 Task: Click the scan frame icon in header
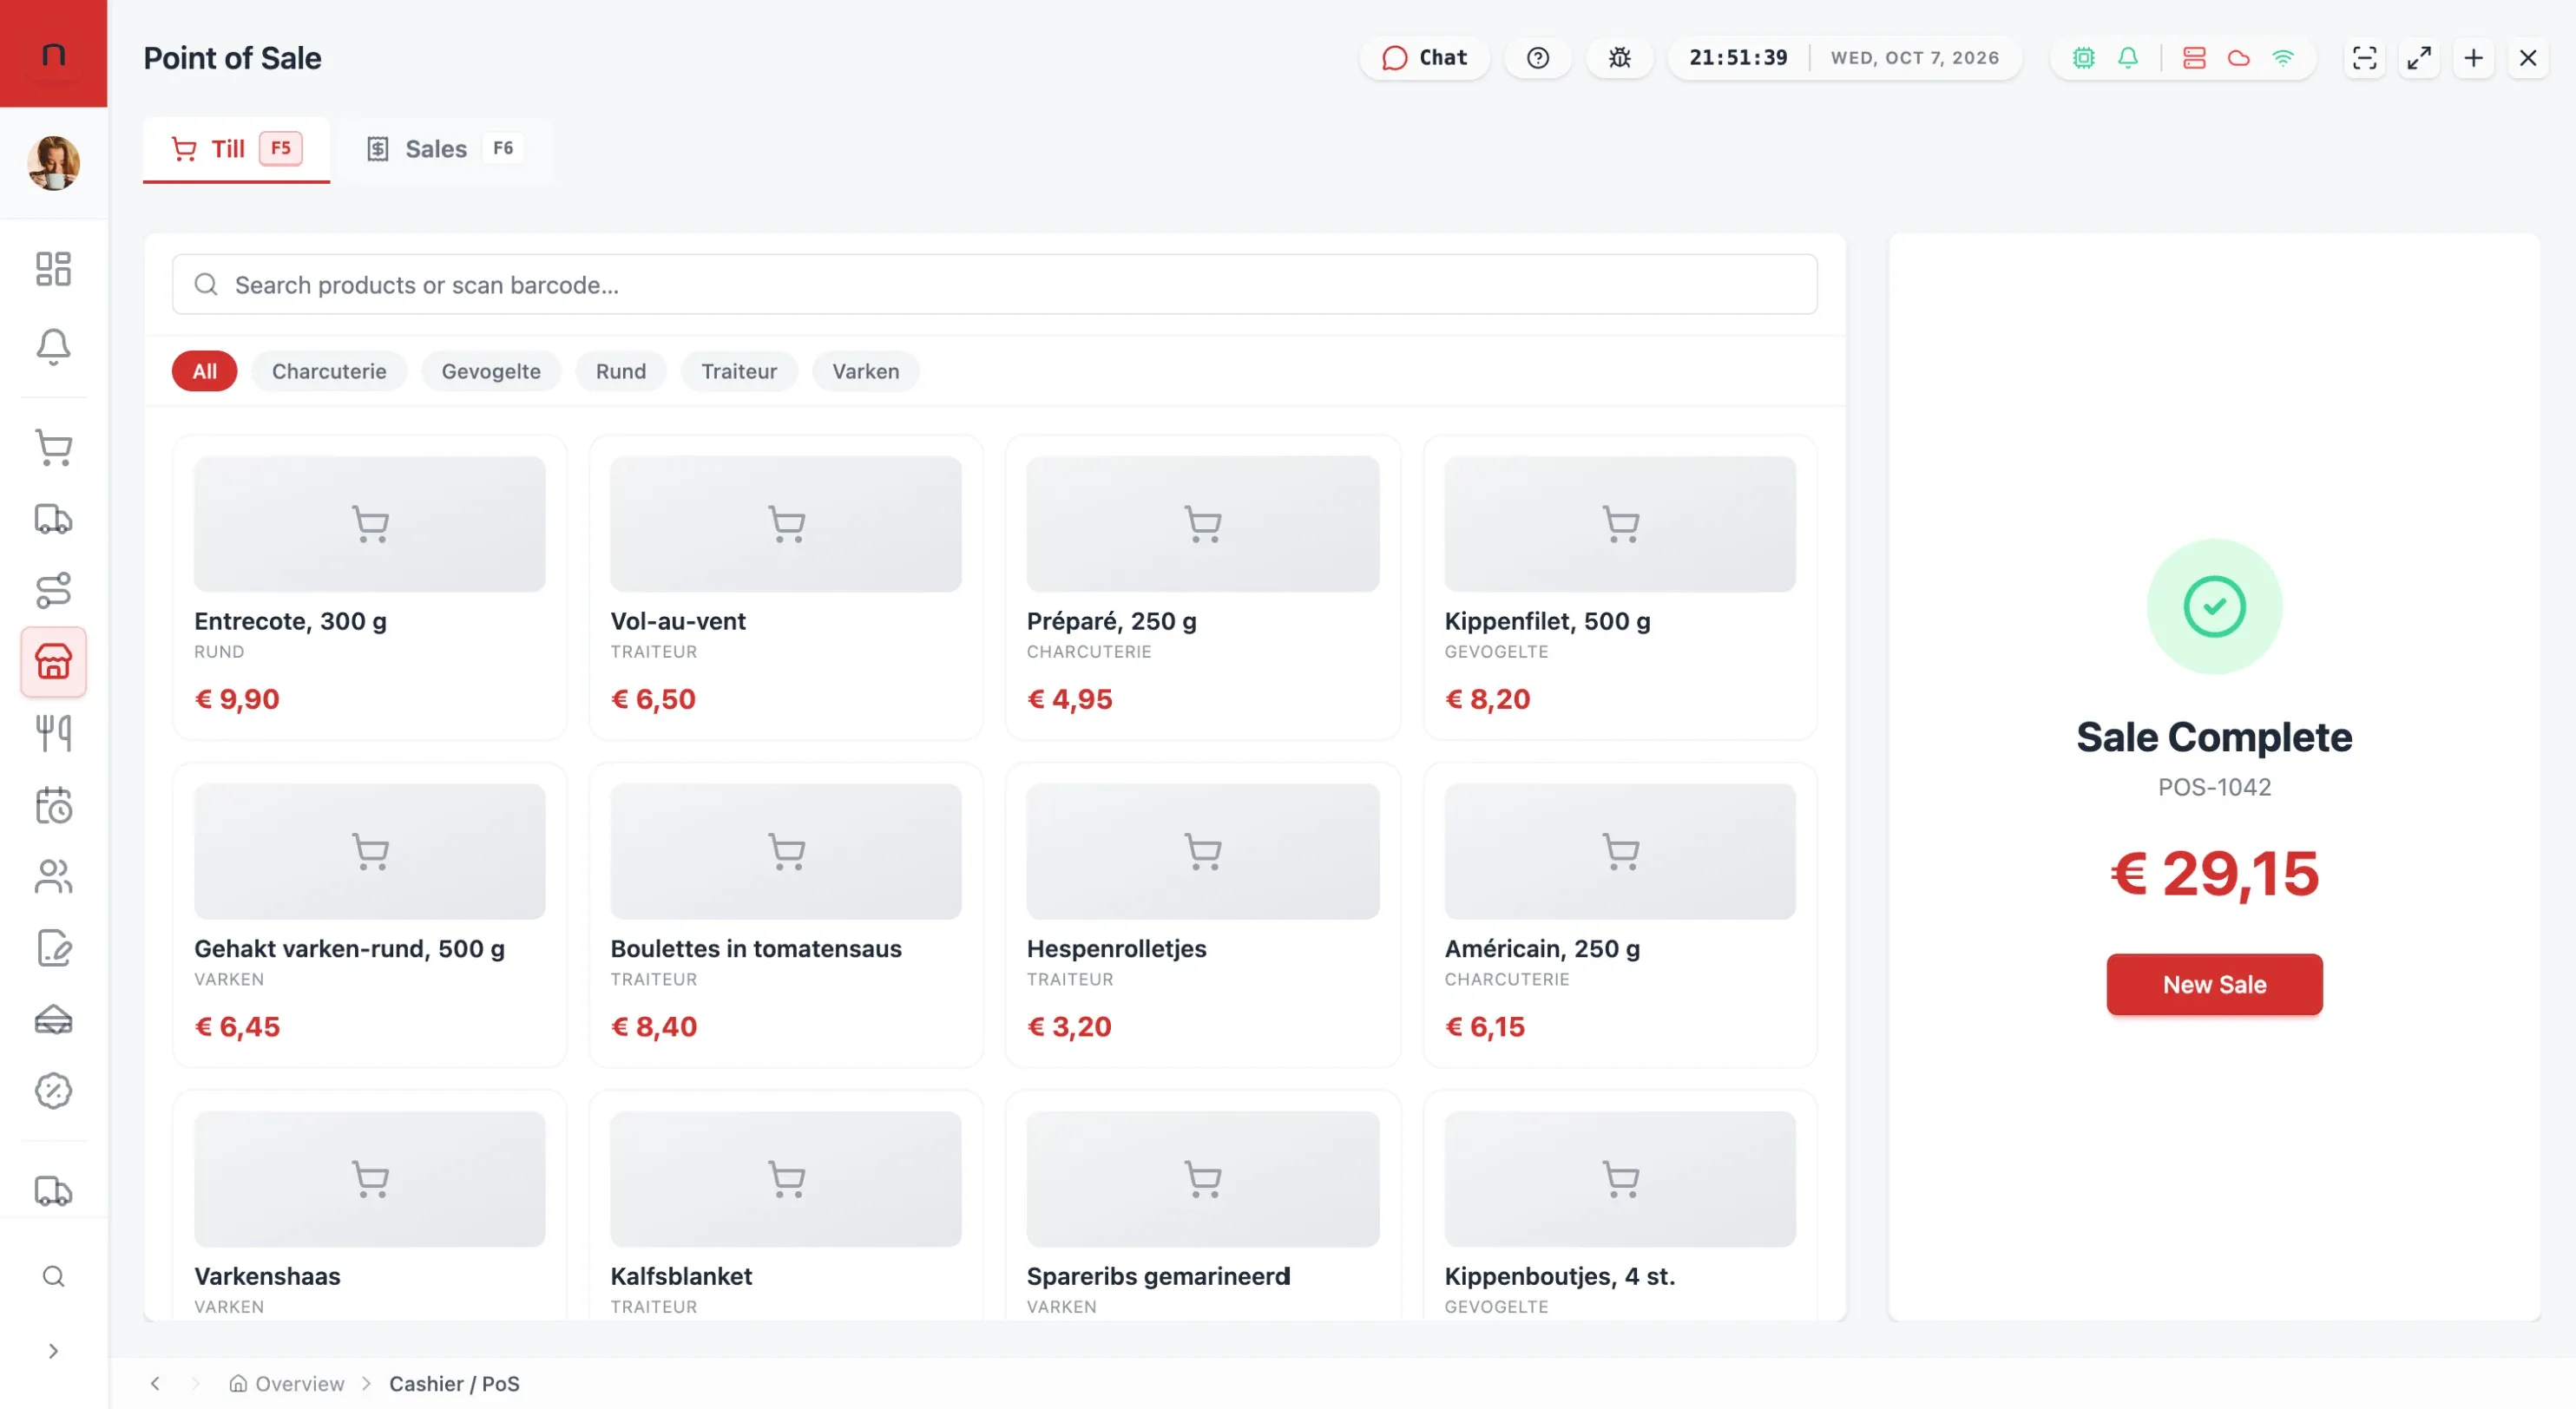click(x=2365, y=58)
